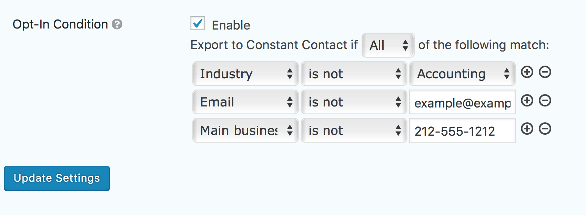Change the Industry row's "is not" operator
The width and height of the screenshot is (586, 215).
tap(354, 74)
